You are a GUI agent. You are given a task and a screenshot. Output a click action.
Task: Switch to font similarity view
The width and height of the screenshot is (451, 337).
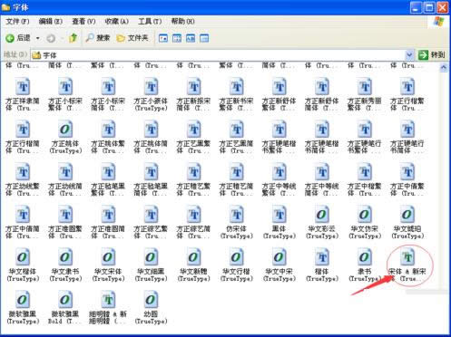click(191, 38)
